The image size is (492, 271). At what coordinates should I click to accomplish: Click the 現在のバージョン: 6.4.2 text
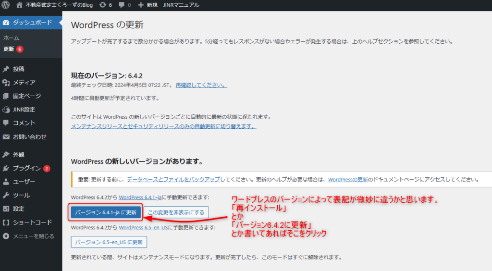coord(107,75)
